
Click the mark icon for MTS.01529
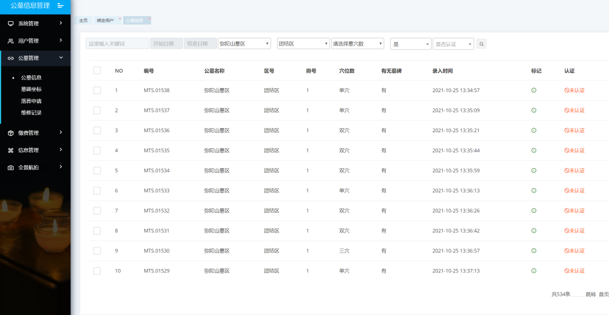point(534,271)
